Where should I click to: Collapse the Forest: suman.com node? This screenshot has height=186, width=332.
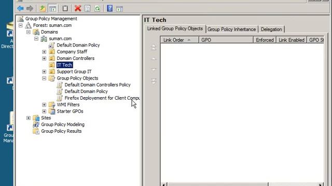21,25
